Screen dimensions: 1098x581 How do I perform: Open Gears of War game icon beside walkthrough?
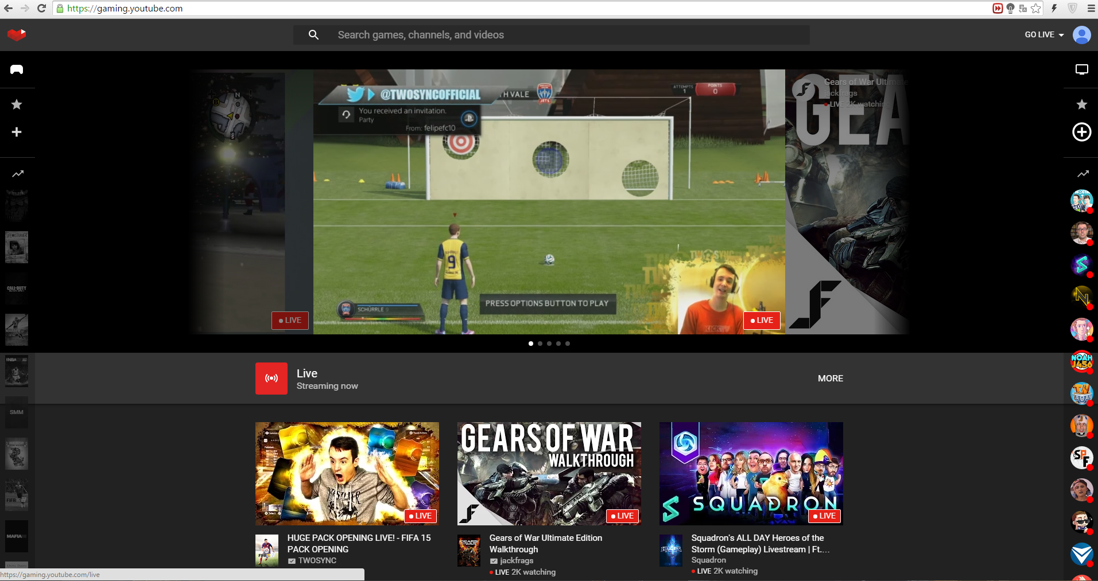[x=469, y=551]
